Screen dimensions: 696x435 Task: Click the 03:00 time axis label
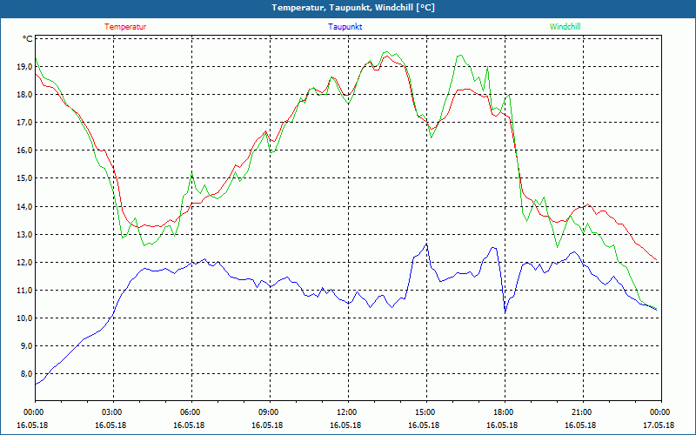pos(113,412)
